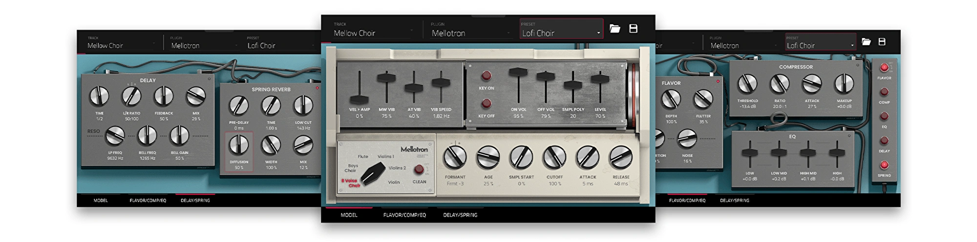Toggle COMP effect switch in right window
The image size is (977, 242).
pos(884,92)
